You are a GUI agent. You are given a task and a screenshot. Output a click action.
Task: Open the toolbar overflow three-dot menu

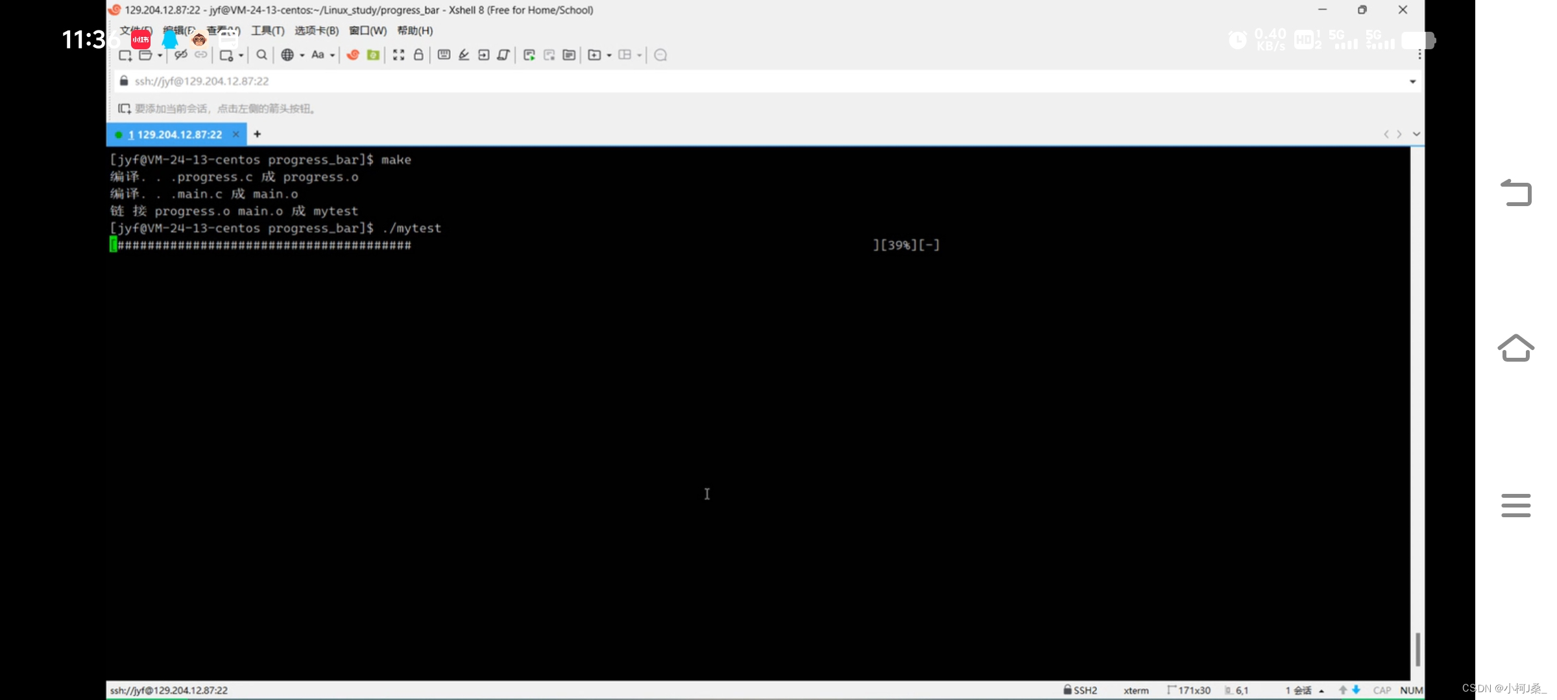pyautogui.click(x=1420, y=55)
